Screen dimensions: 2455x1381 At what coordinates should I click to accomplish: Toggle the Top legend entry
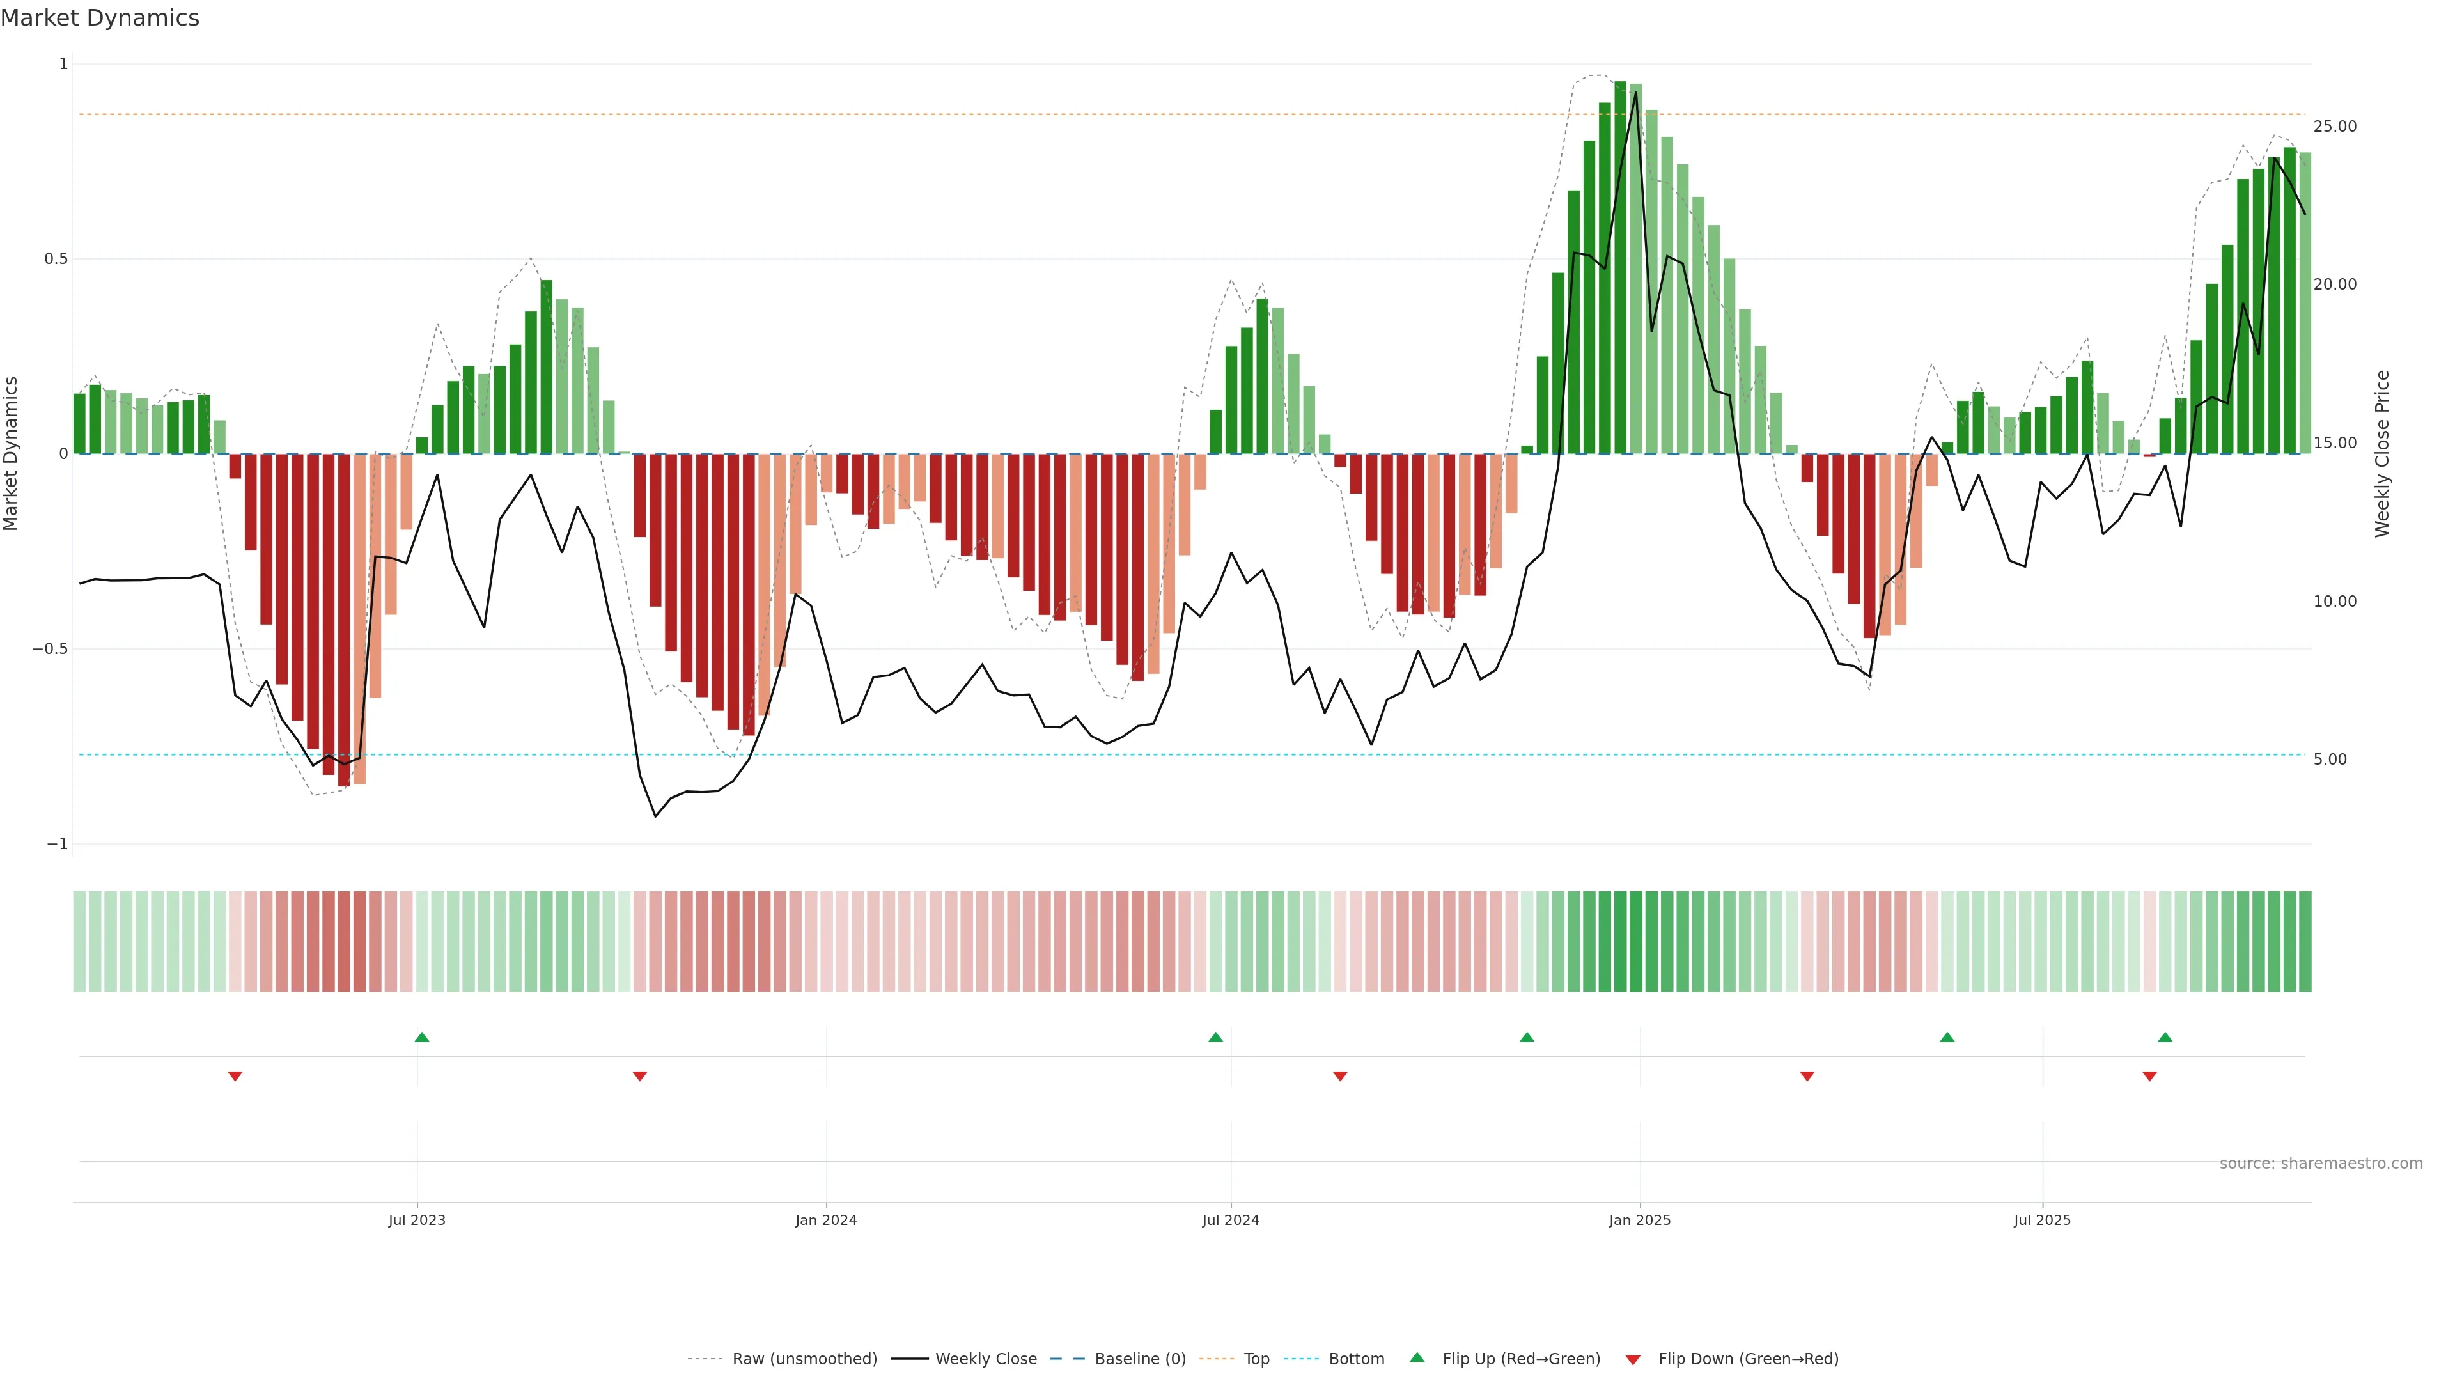[x=1256, y=1359]
